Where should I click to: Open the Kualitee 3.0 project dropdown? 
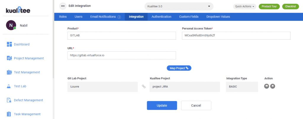point(179,6)
